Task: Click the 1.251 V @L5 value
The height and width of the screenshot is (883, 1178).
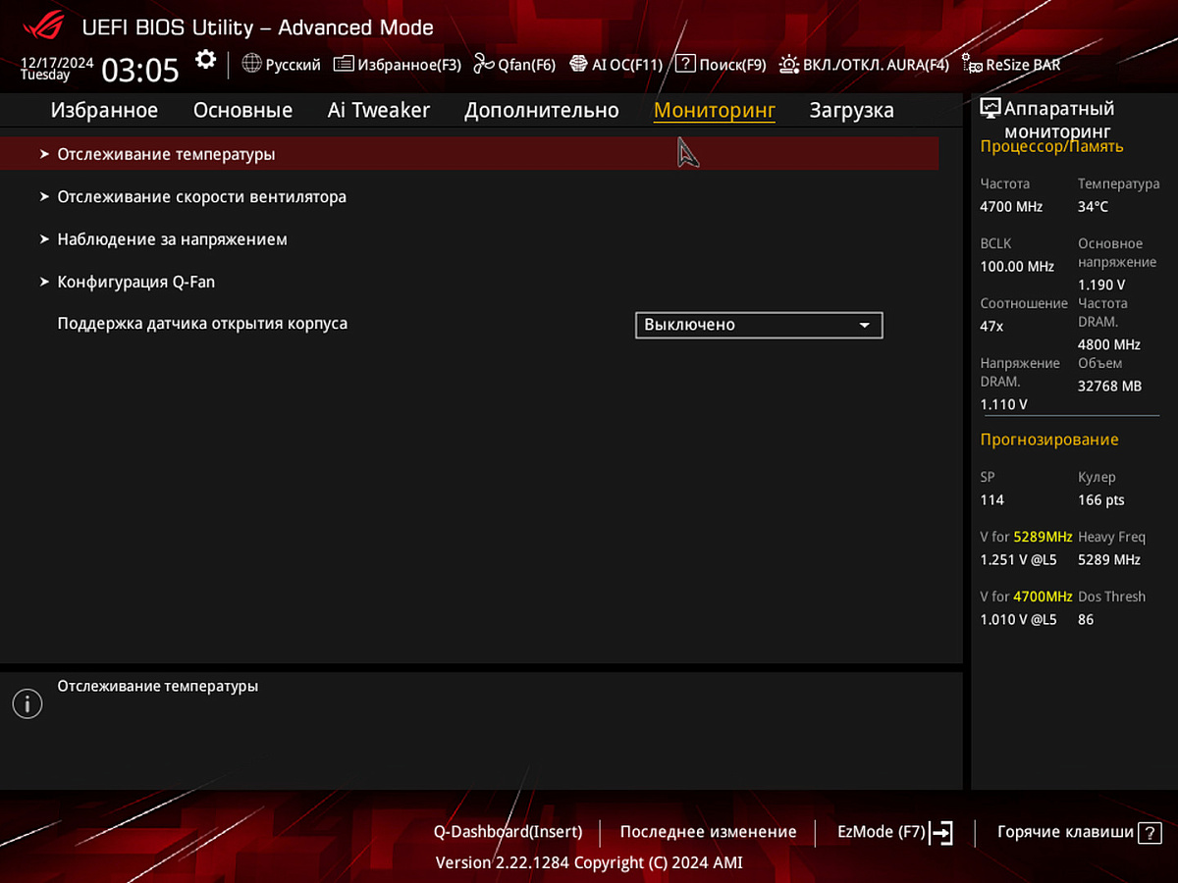Action: point(1019,560)
